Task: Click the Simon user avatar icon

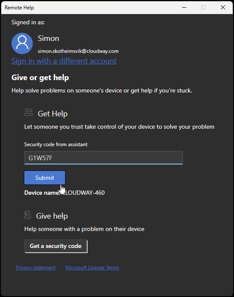Action: [22, 43]
